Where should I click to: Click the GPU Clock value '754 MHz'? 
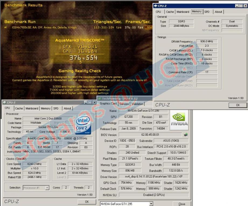tap(126, 183)
